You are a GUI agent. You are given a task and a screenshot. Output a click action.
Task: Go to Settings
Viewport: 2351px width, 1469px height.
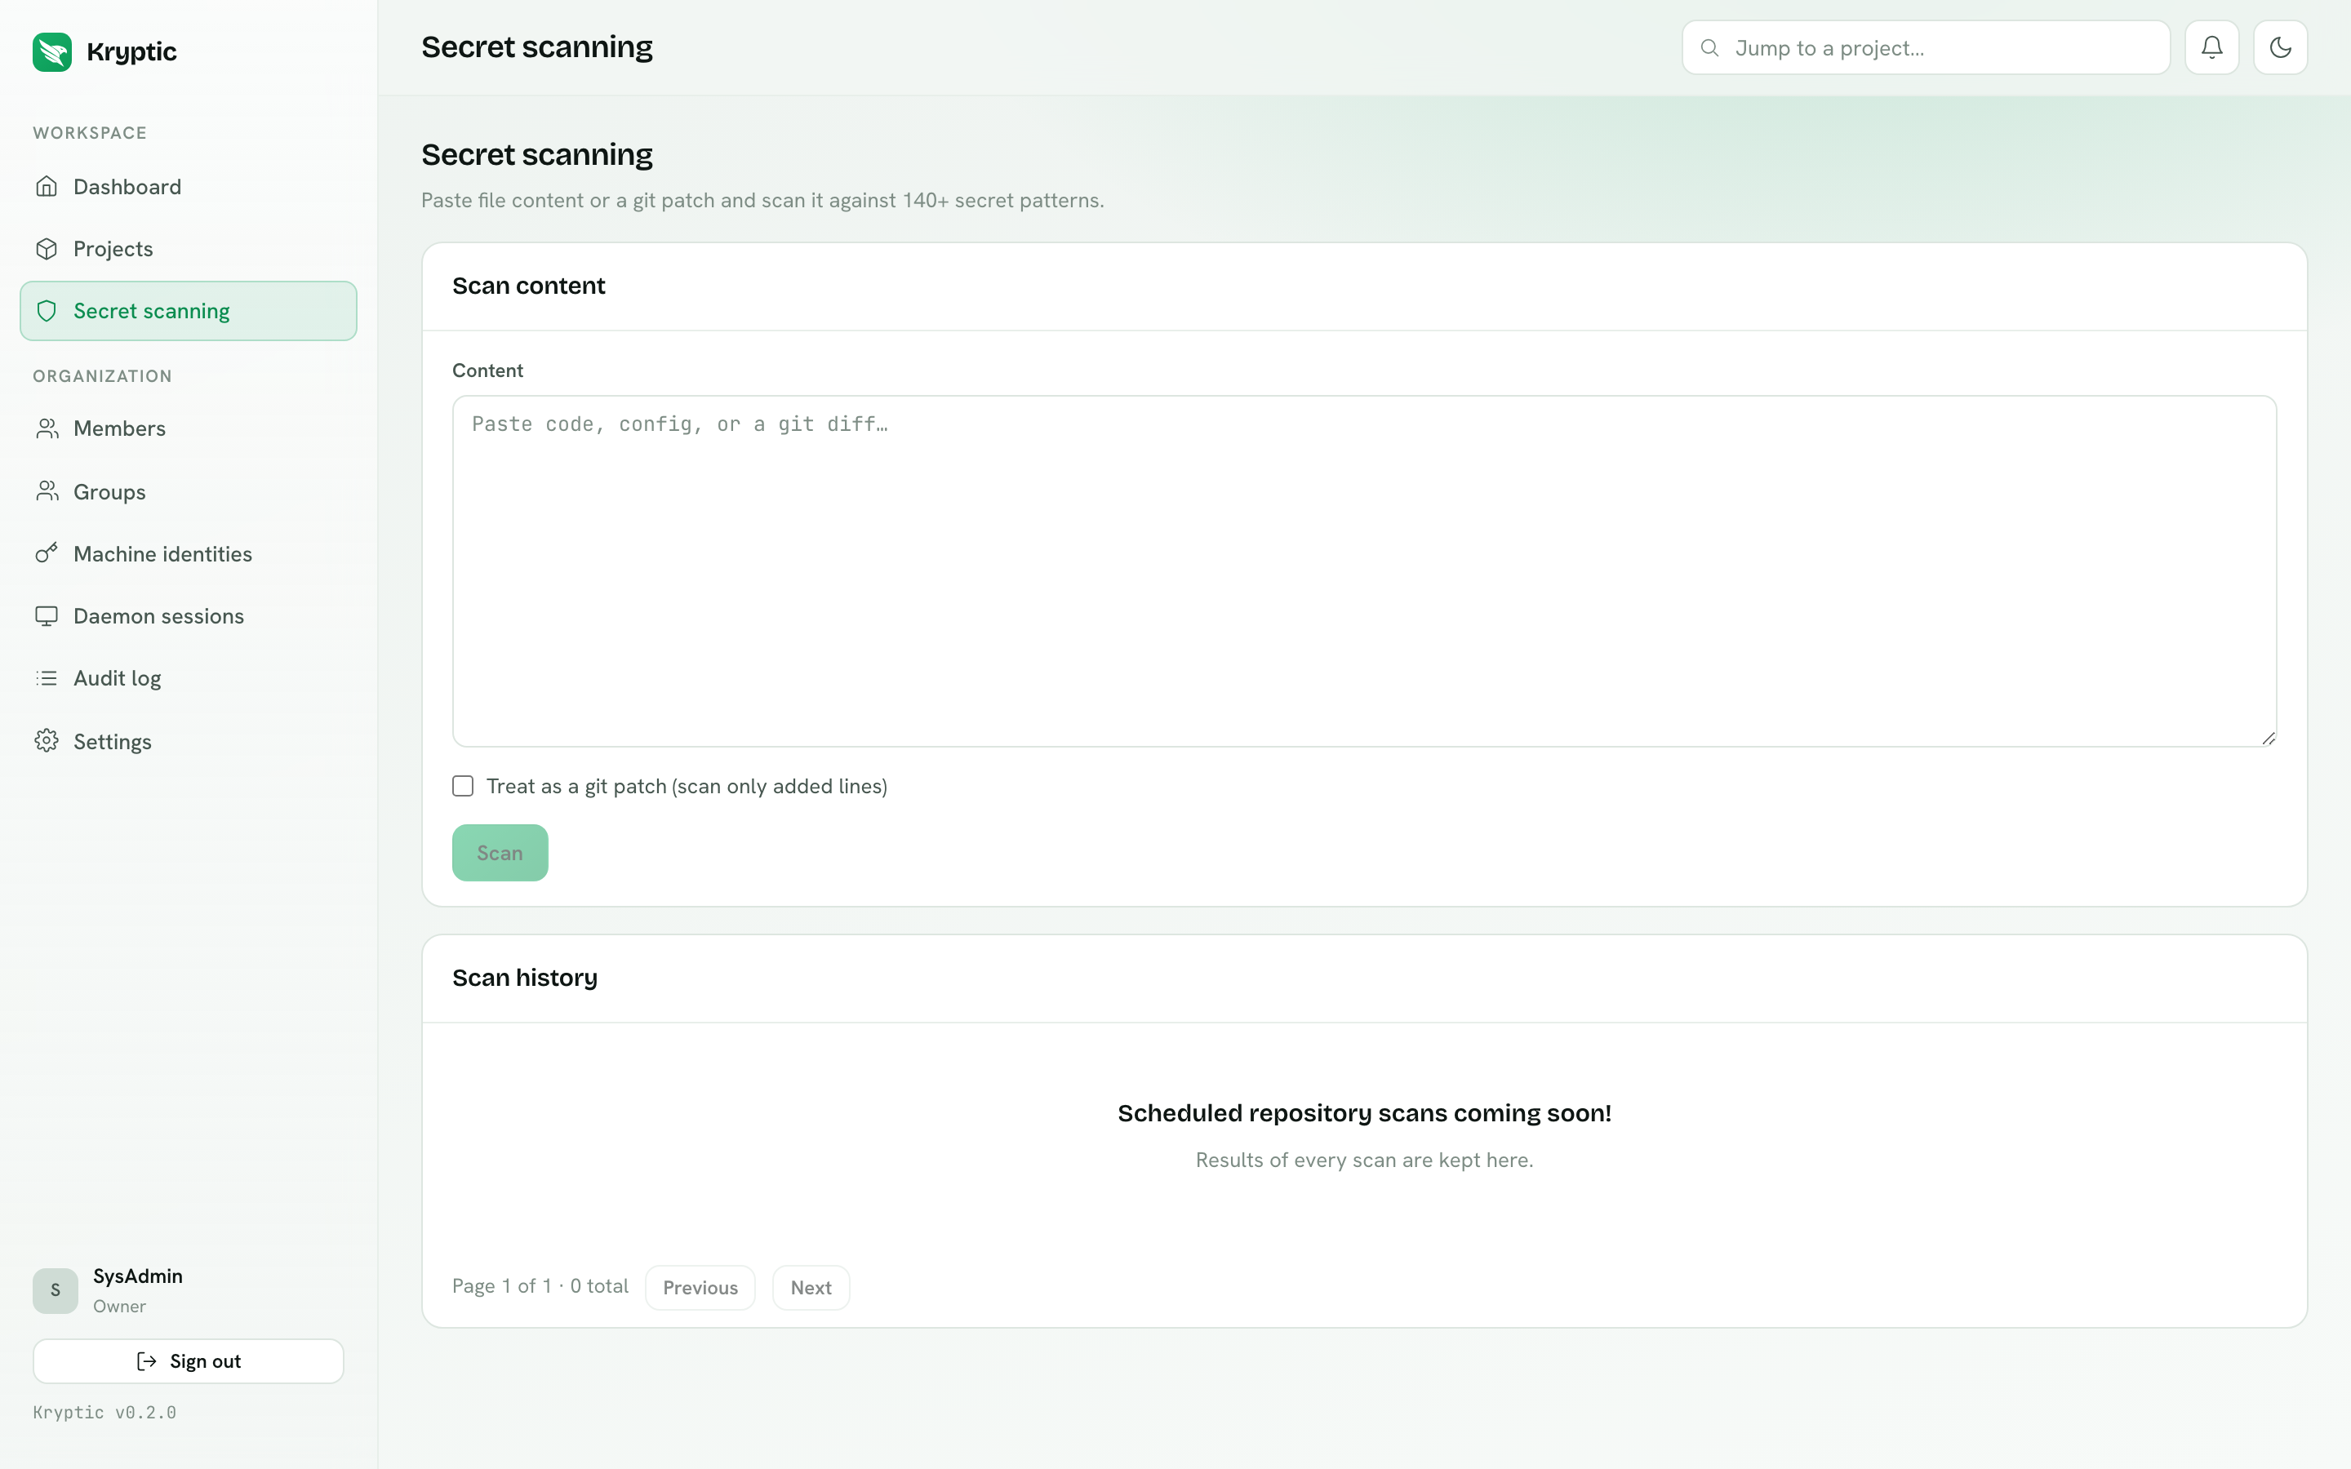click(x=189, y=741)
